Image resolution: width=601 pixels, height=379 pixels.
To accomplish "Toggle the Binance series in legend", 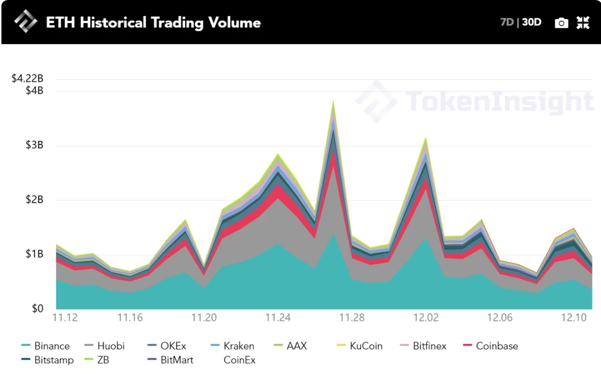I will click(x=46, y=346).
